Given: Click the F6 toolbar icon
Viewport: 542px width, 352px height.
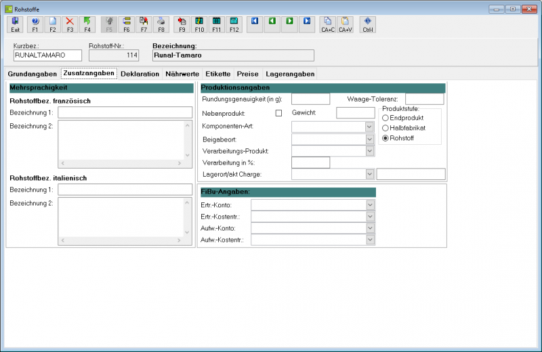Looking at the screenshot, I should (127, 25).
